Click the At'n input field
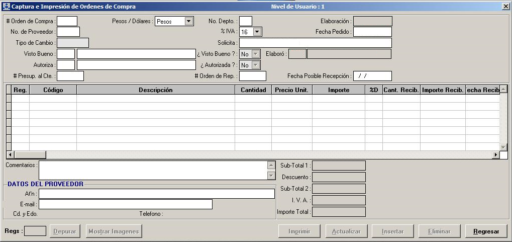This screenshot has height=242, width=512. 157,194
